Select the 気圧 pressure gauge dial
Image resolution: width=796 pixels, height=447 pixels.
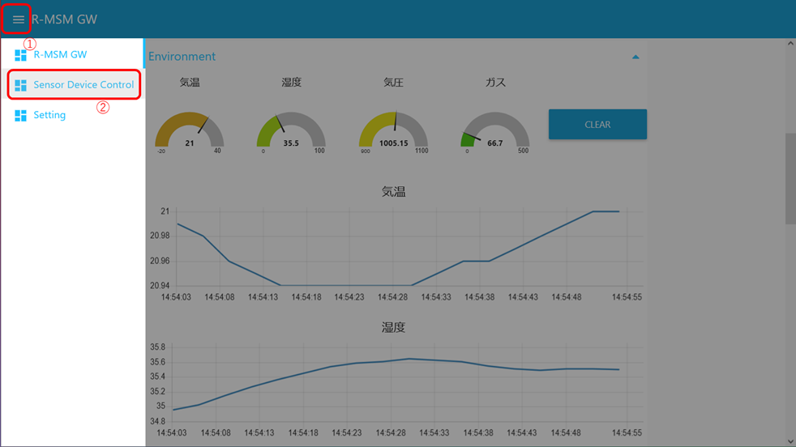(x=393, y=130)
